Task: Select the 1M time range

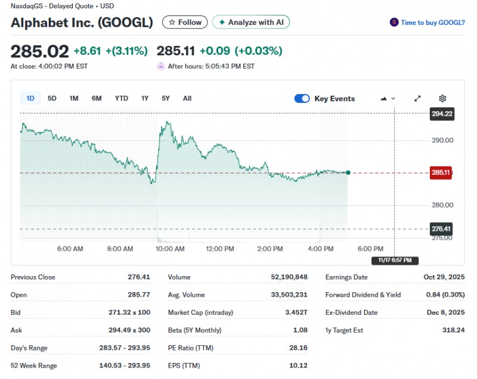Action: coord(74,98)
